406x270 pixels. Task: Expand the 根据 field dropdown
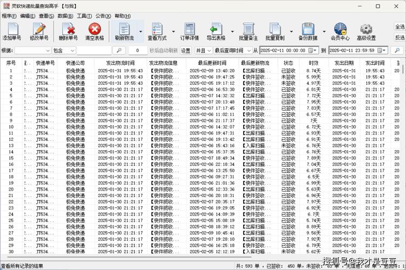pos(46,50)
